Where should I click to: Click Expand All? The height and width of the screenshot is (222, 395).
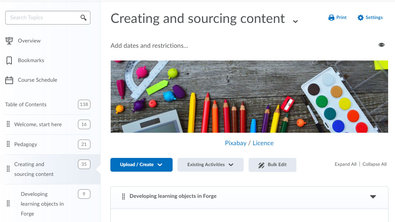coord(346,164)
